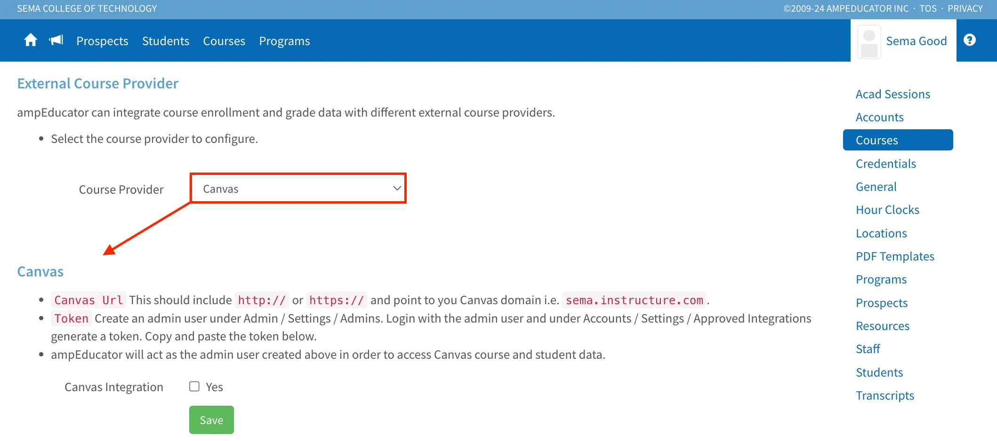Click the green Save button

211,420
